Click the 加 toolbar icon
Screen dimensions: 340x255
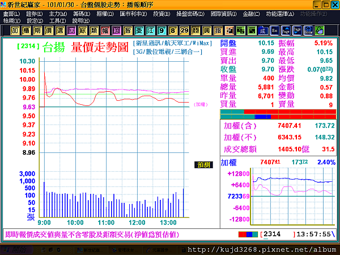click(15, 31)
